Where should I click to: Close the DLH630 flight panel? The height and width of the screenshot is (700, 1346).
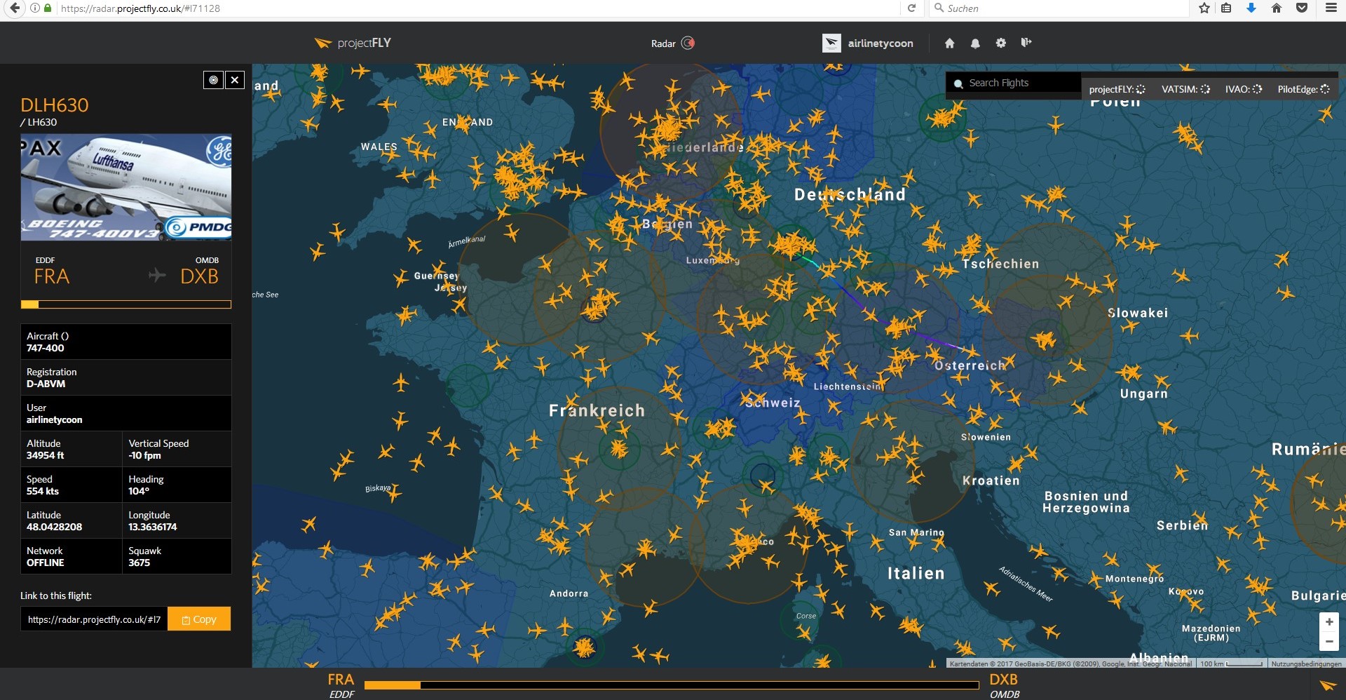coord(235,80)
